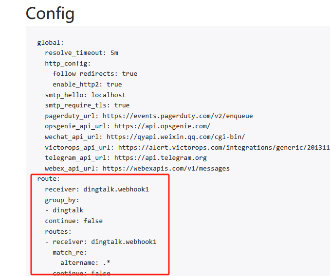Click the routes: key

[x=58, y=231]
